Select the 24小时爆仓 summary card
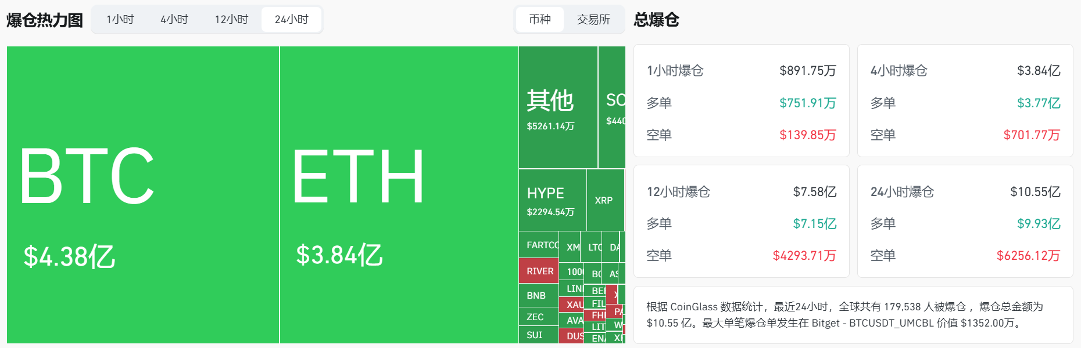The height and width of the screenshot is (348, 1081). click(x=965, y=222)
